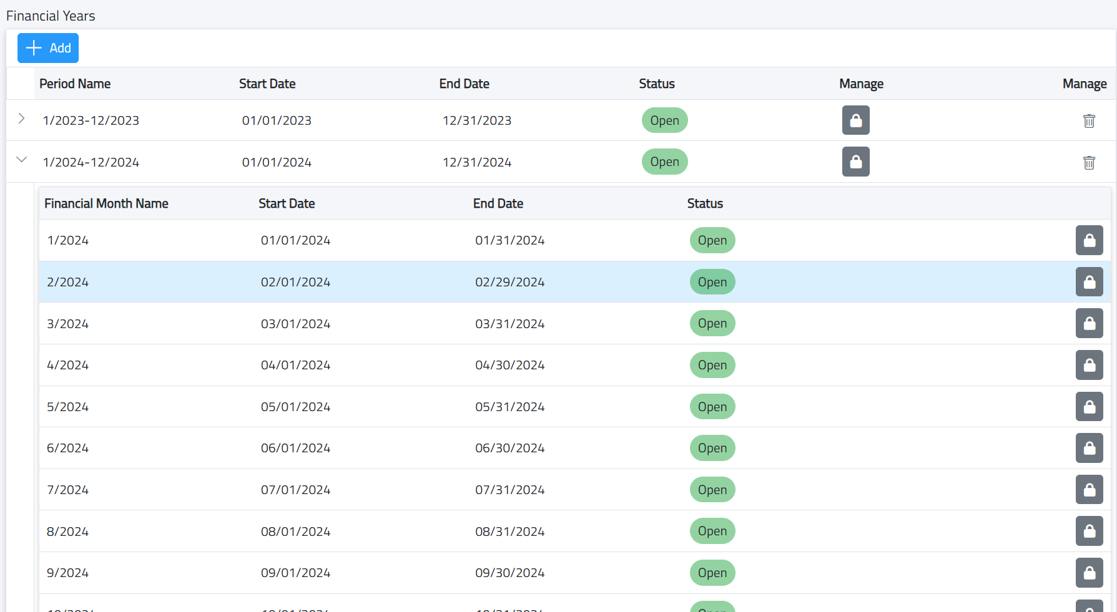Lock the 3/2024 financial month
This screenshot has width=1117, height=612.
coord(1089,323)
